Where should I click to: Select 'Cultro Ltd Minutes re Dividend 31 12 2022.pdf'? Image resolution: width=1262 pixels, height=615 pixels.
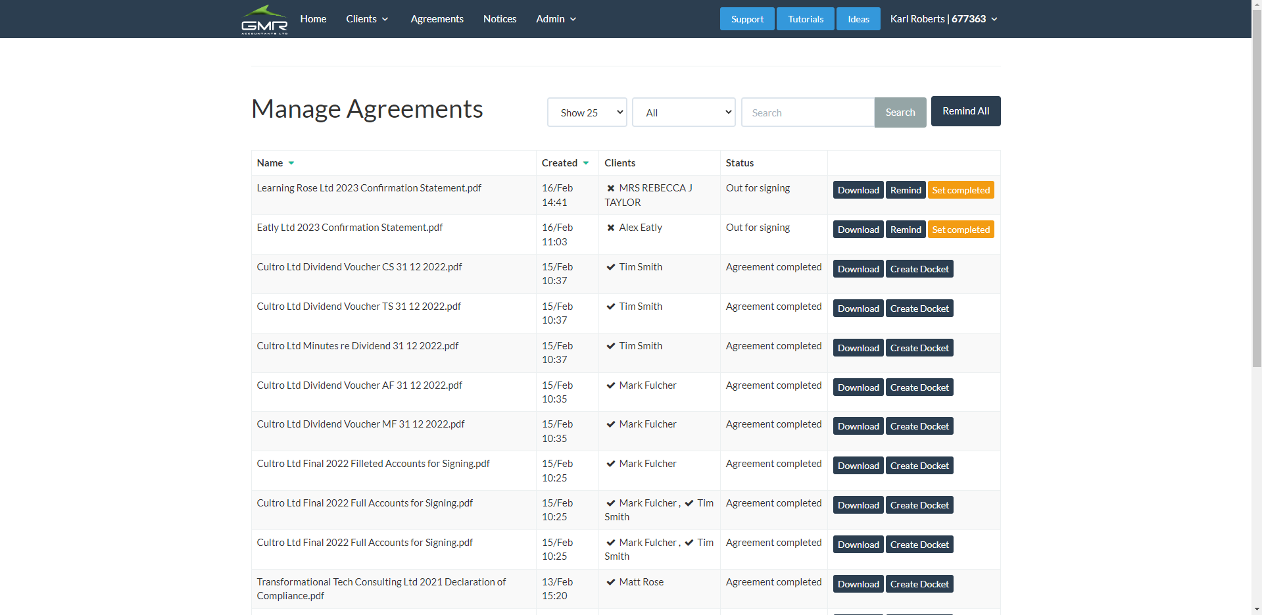tap(358, 346)
